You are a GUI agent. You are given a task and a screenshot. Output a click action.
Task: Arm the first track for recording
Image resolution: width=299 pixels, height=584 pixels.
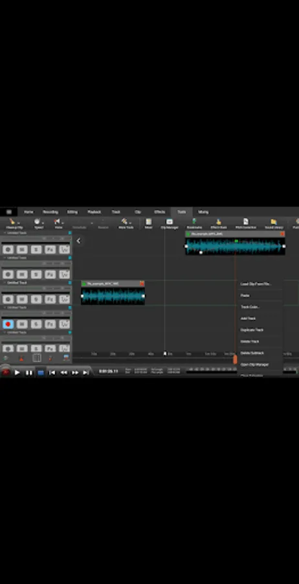click(x=8, y=250)
